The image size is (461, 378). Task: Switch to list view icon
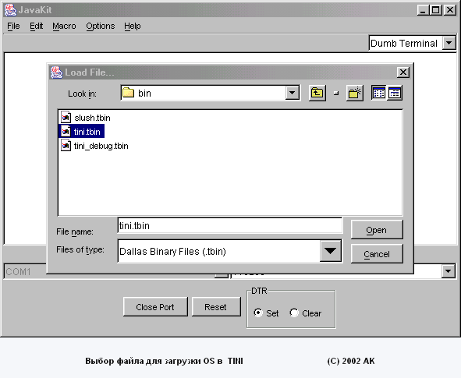(x=378, y=93)
